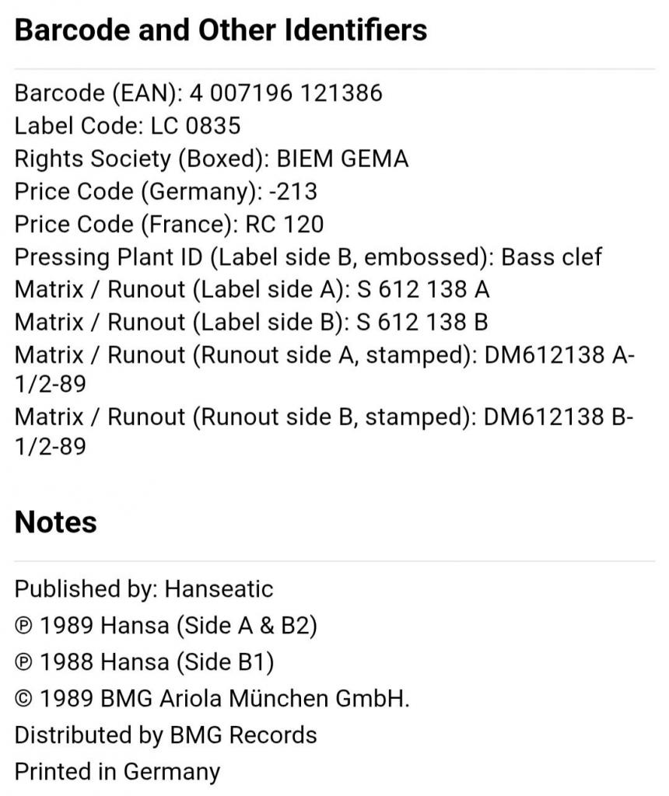The width and height of the screenshot is (669, 796).
Task: Click the Price Code France RC 120 line
Action: (169, 225)
